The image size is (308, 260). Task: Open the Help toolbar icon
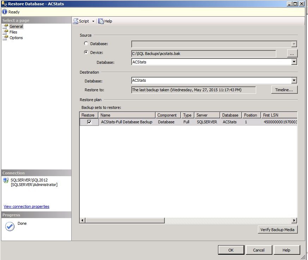[x=101, y=21]
